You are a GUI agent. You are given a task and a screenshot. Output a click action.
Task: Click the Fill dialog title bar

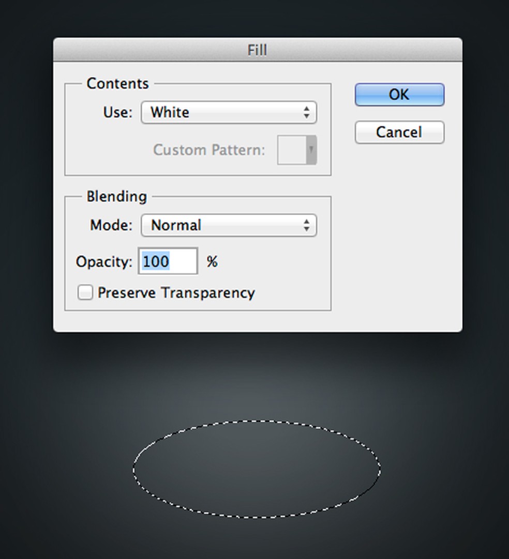coord(257,50)
